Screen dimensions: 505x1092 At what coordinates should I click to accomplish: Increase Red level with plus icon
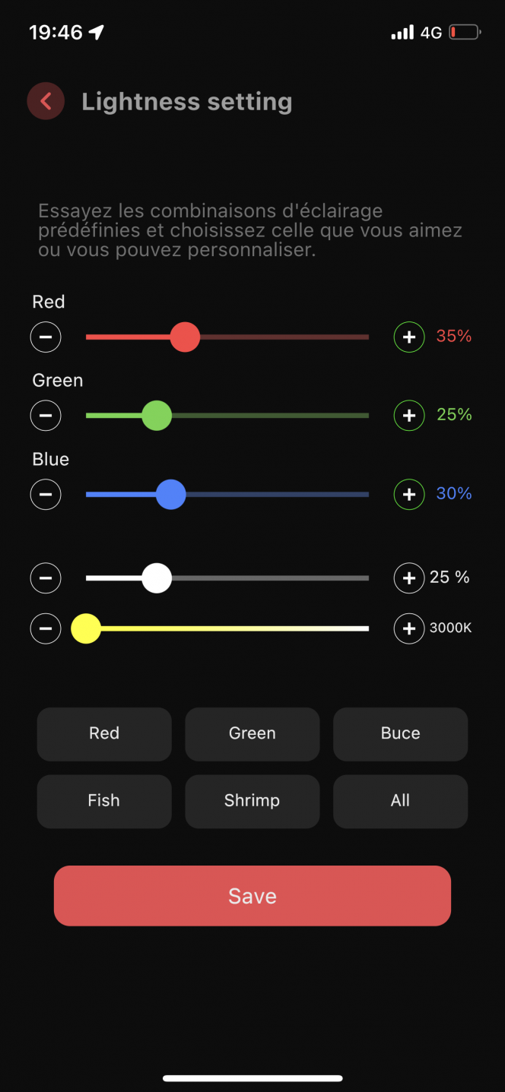click(409, 337)
